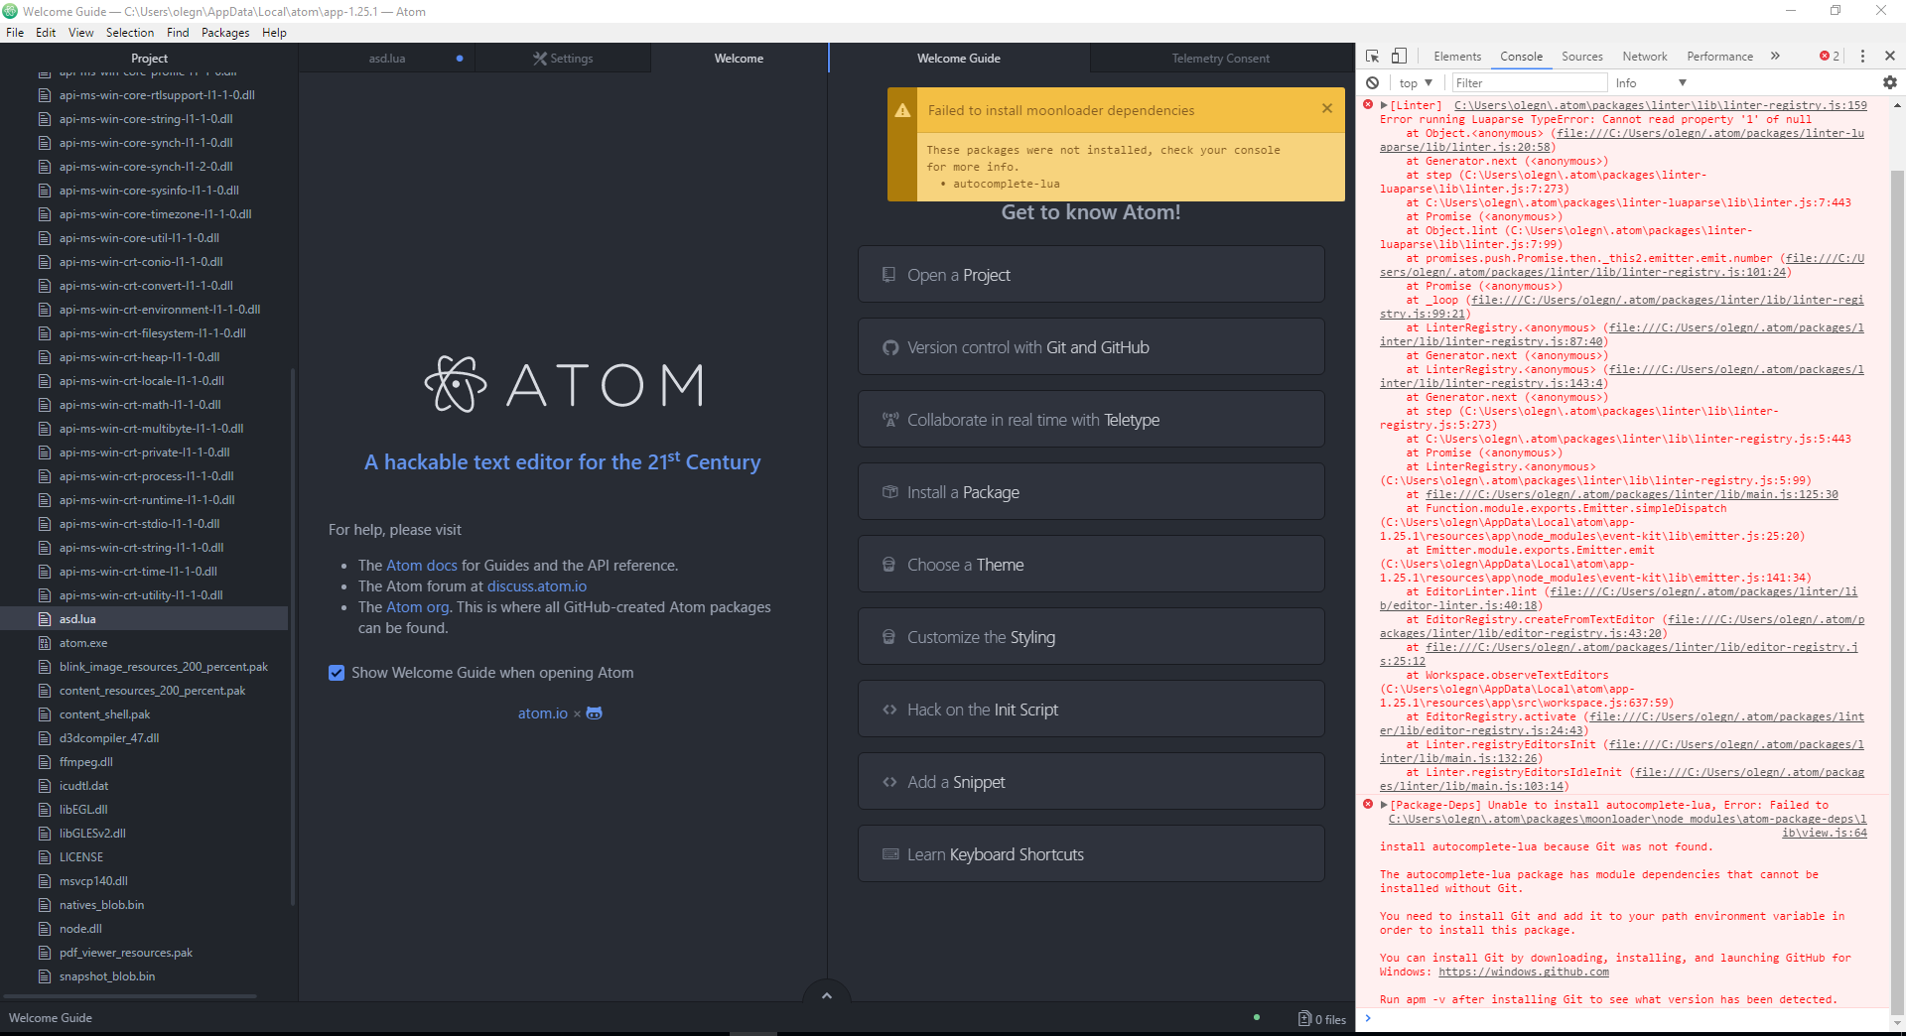Screen dimensions: 1906x1036
Task: Click the Settings tab tools icon
Action: (540, 59)
